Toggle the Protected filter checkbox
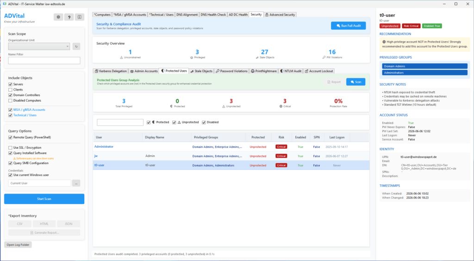 [x=149, y=122]
